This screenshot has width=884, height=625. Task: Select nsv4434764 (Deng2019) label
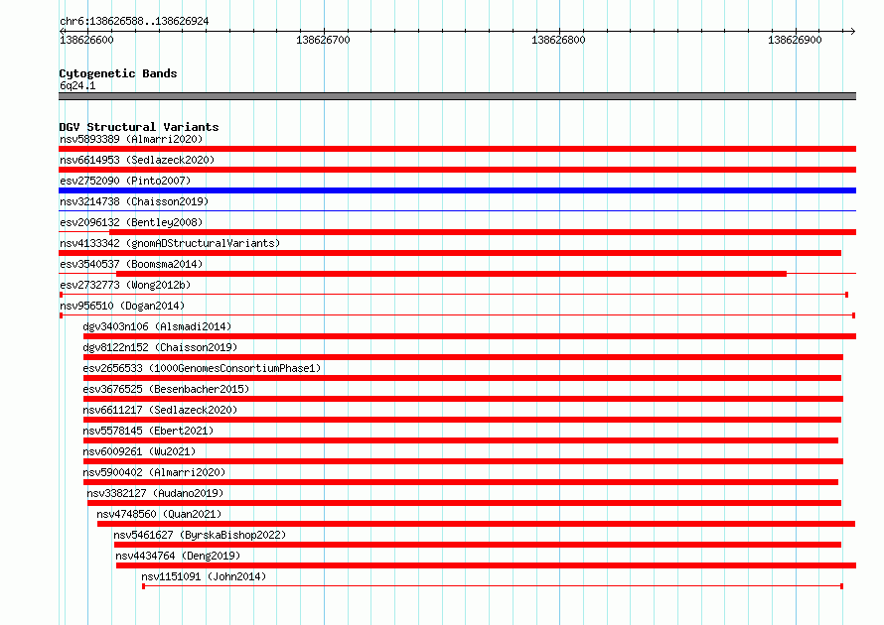click(x=178, y=556)
